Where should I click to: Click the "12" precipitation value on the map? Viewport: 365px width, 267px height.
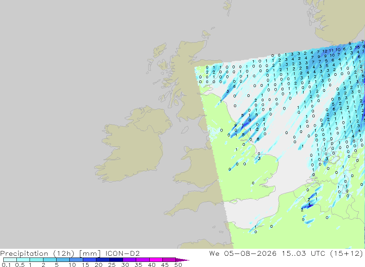(x=325, y=51)
